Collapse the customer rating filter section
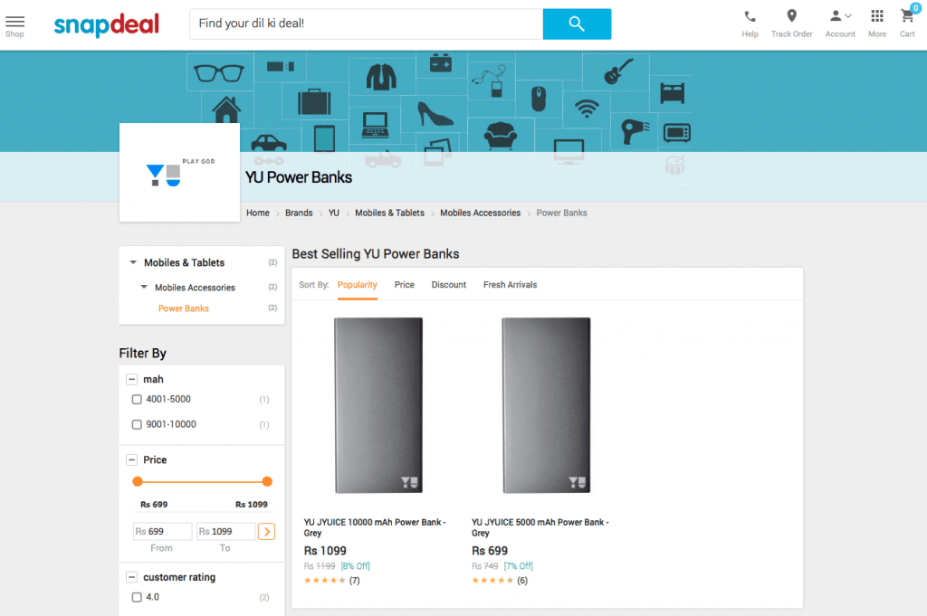Image resolution: width=927 pixels, height=616 pixels. pos(132,577)
